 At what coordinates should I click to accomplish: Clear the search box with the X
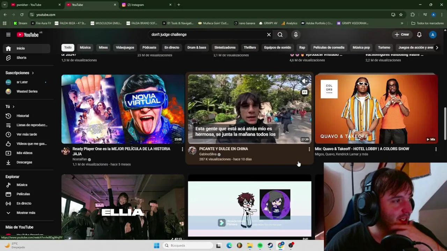[x=269, y=35]
